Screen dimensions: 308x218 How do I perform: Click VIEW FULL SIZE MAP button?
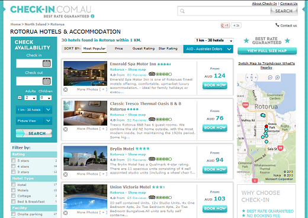point(267,51)
